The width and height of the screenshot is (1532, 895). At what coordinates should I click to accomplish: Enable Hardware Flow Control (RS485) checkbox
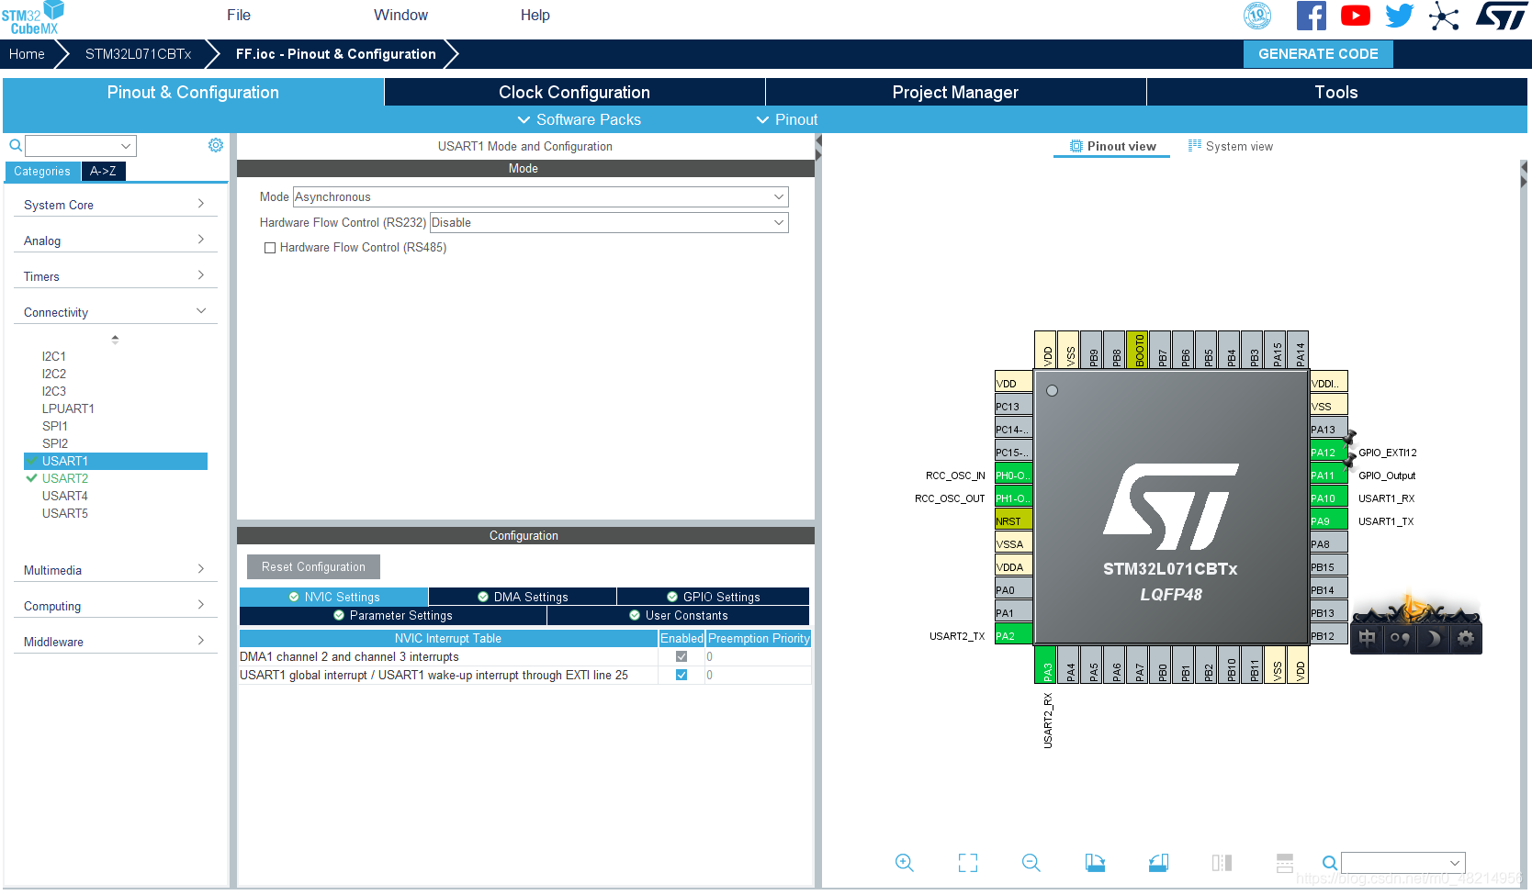coord(270,248)
